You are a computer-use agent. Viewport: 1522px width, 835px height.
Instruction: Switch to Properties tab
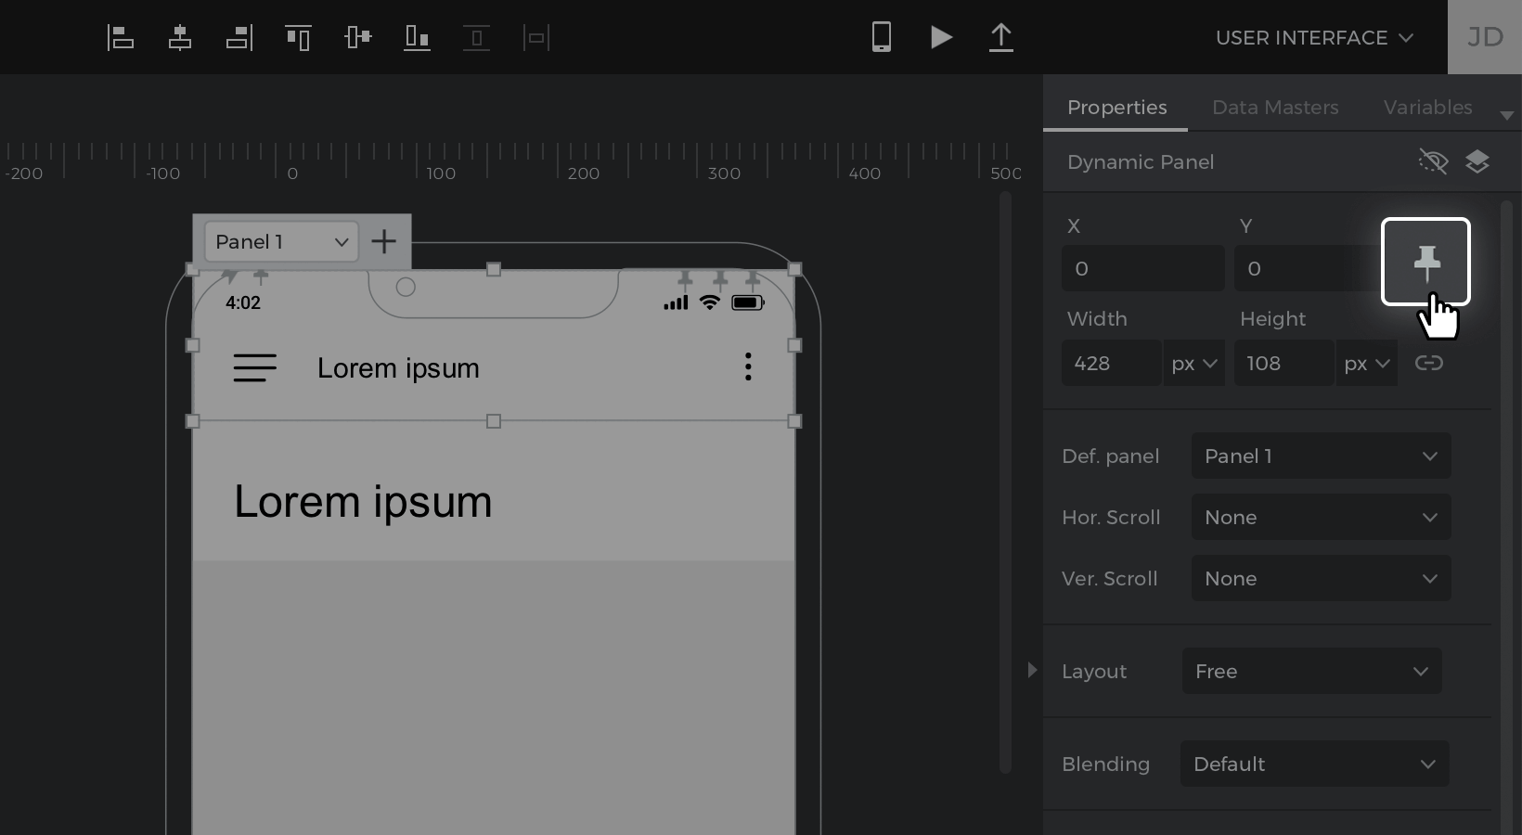tap(1116, 108)
